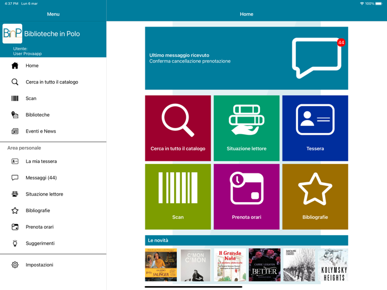Click the ID card icon in blue tile

[x=315, y=120]
